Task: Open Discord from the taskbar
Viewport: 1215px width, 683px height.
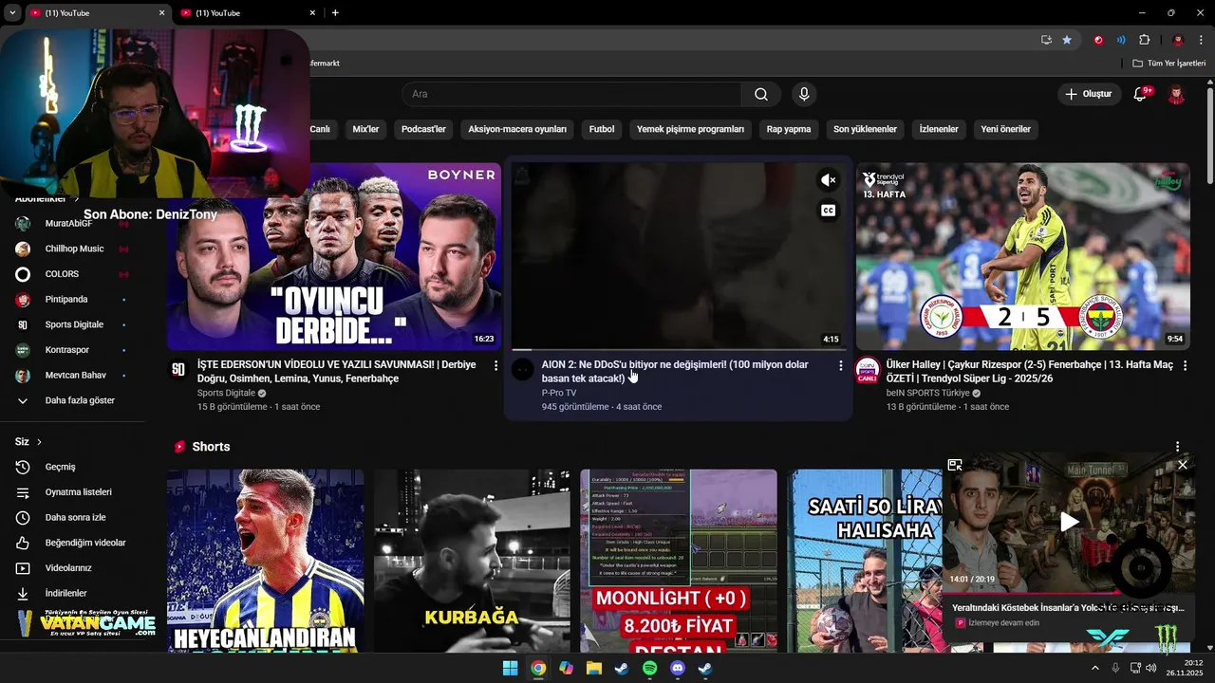Action: pyautogui.click(x=677, y=668)
